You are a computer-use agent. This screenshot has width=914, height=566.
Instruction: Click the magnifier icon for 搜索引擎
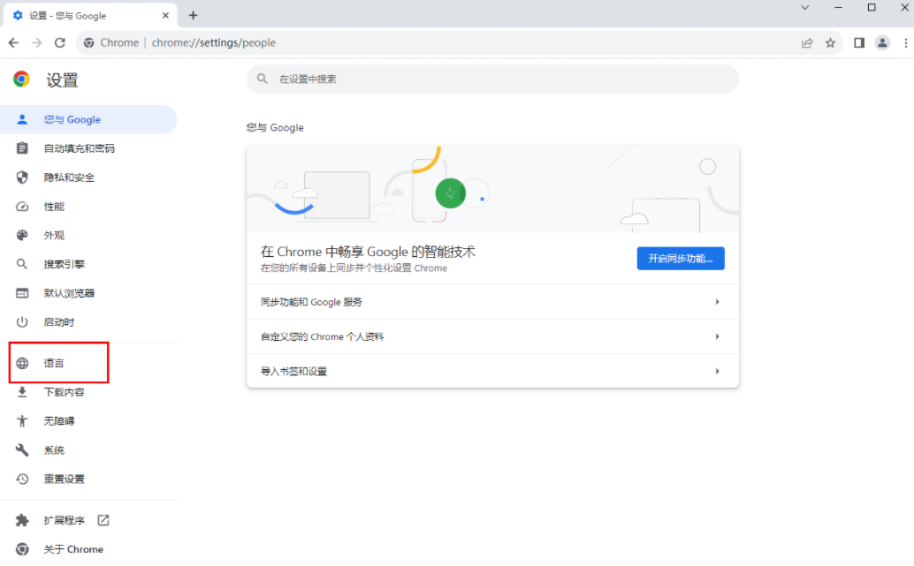coord(22,264)
